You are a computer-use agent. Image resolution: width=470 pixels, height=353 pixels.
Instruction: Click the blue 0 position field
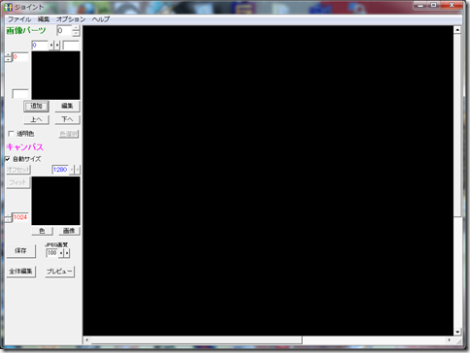pos(40,46)
